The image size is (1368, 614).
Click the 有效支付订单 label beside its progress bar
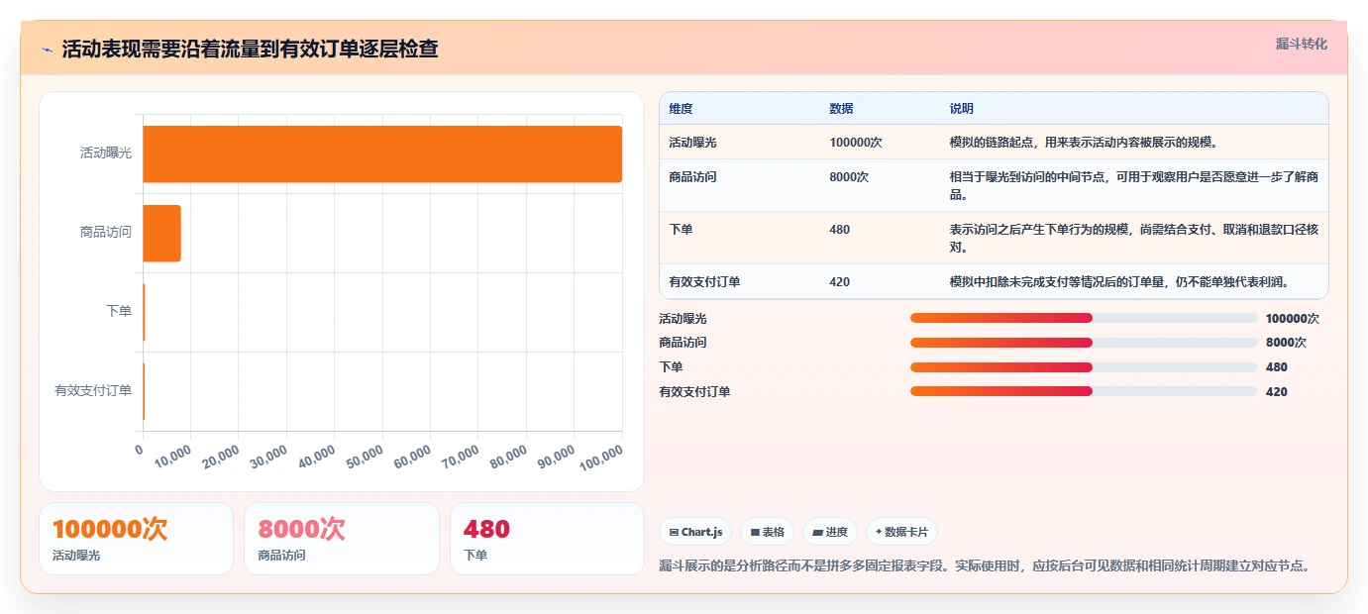click(x=694, y=392)
